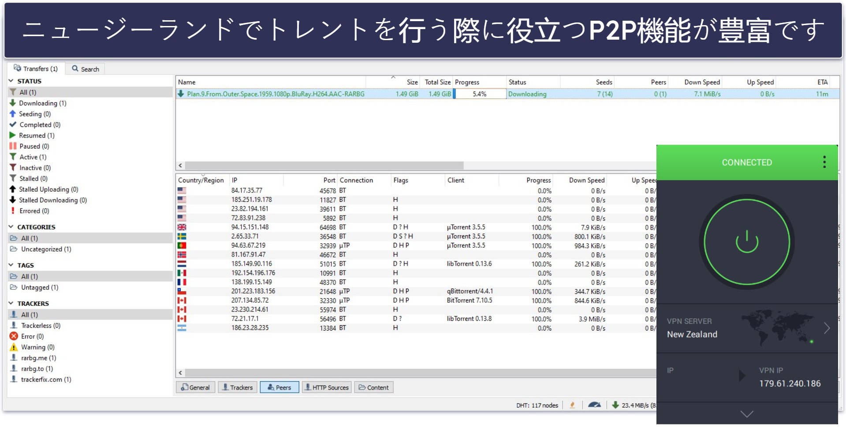Image resolution: width=846 pixels, height=427 pixels.
Task: Click the speed limit gauge icon in status bar
Action: click(594, 405)
